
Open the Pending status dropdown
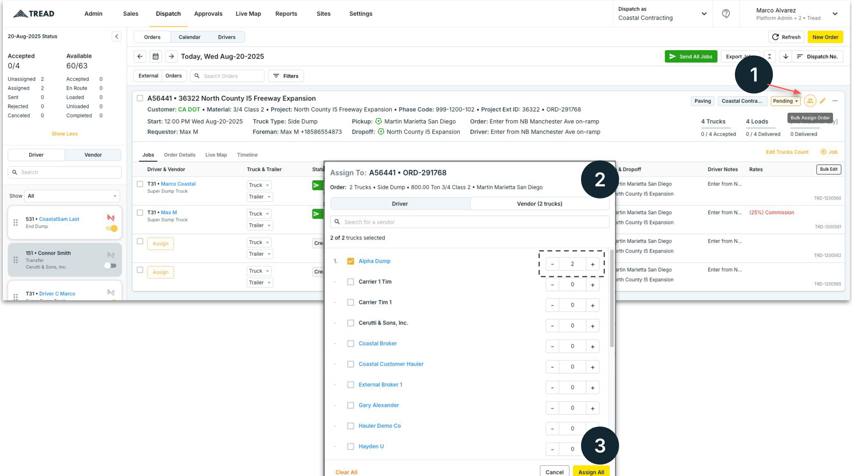click(786, 101)
